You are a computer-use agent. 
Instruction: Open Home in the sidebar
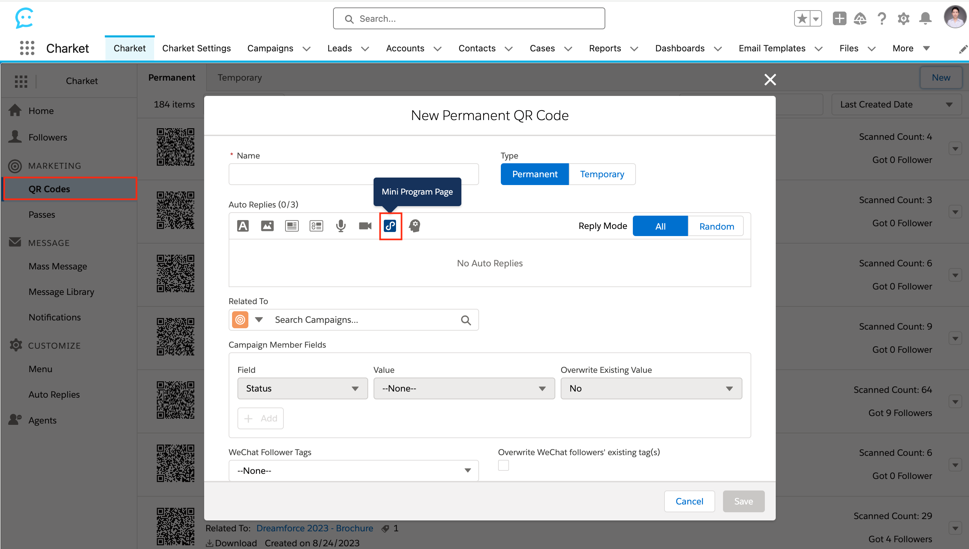click(x=41, y=111)
